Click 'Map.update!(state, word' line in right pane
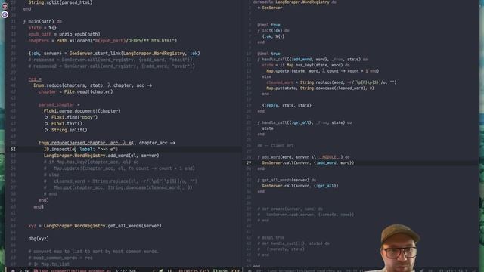The width and height of the screenshot is (484, 272). click(x=323, y=71)
